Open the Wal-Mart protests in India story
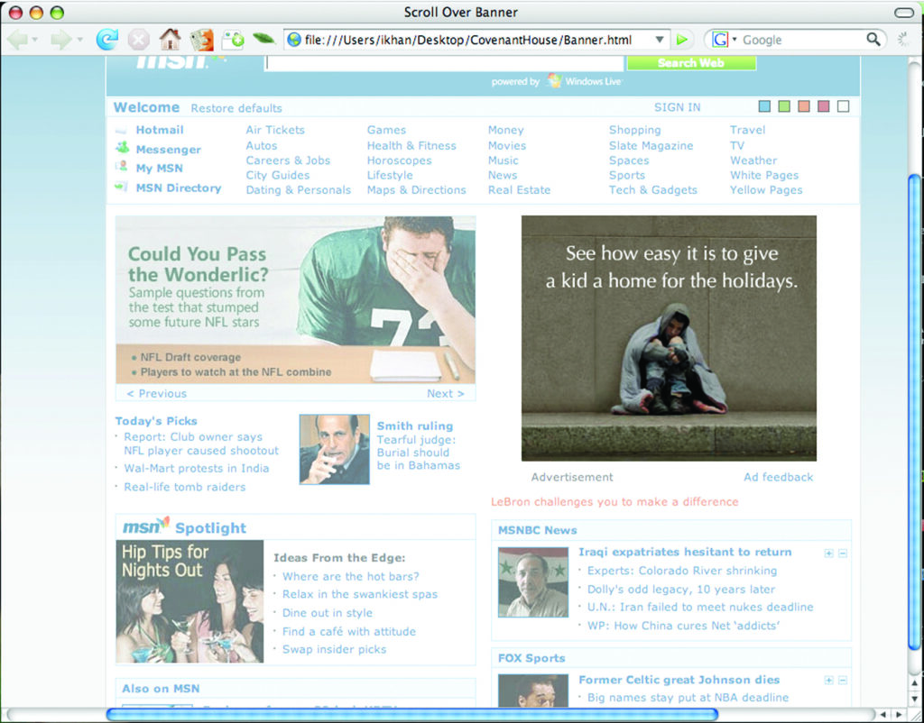The height and width of the screenshot is (723, 924). (x=196, y=468)
